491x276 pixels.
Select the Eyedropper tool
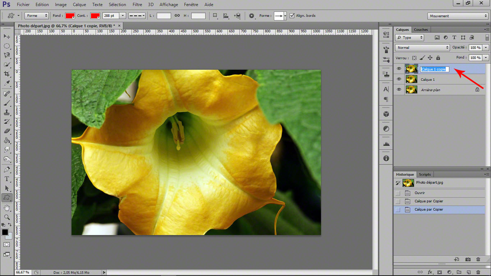[7, 83]
